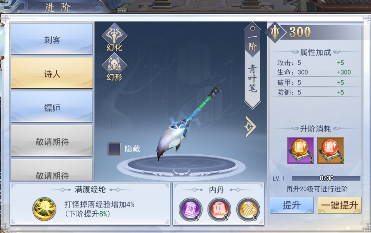This screenshot has height=233, width=371.
Task: Open the 幻形 shape-shift icon
Action: 114,67
